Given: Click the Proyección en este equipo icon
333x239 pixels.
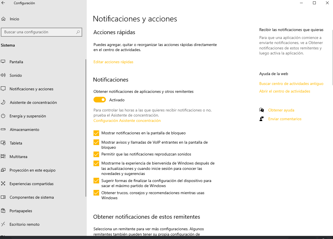Looking at the screenshot, I should pos(3,170).
